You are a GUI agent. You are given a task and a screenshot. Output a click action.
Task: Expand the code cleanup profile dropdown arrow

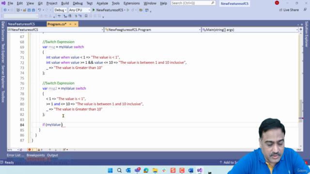(67, 149)
